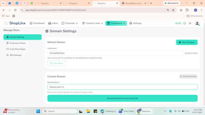Open the user profile avatar menu
This screenshot has height=115, width=205.
point(197,23)
